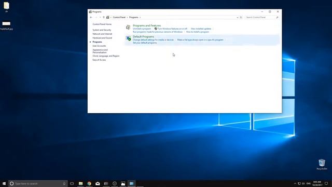Image resolution: width=332 pixels, height=187 pixels.
Task: Open Network and Internet category
Action: pos(102,34)
